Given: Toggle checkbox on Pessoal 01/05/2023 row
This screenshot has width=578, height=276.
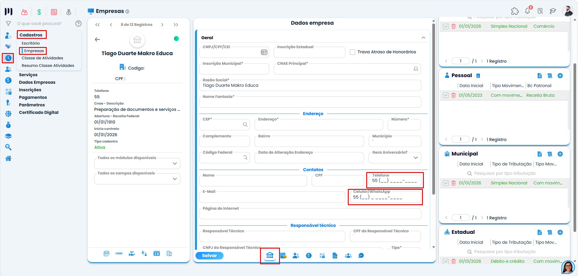Looking at the screenshot, I should (x=446, y=95).
